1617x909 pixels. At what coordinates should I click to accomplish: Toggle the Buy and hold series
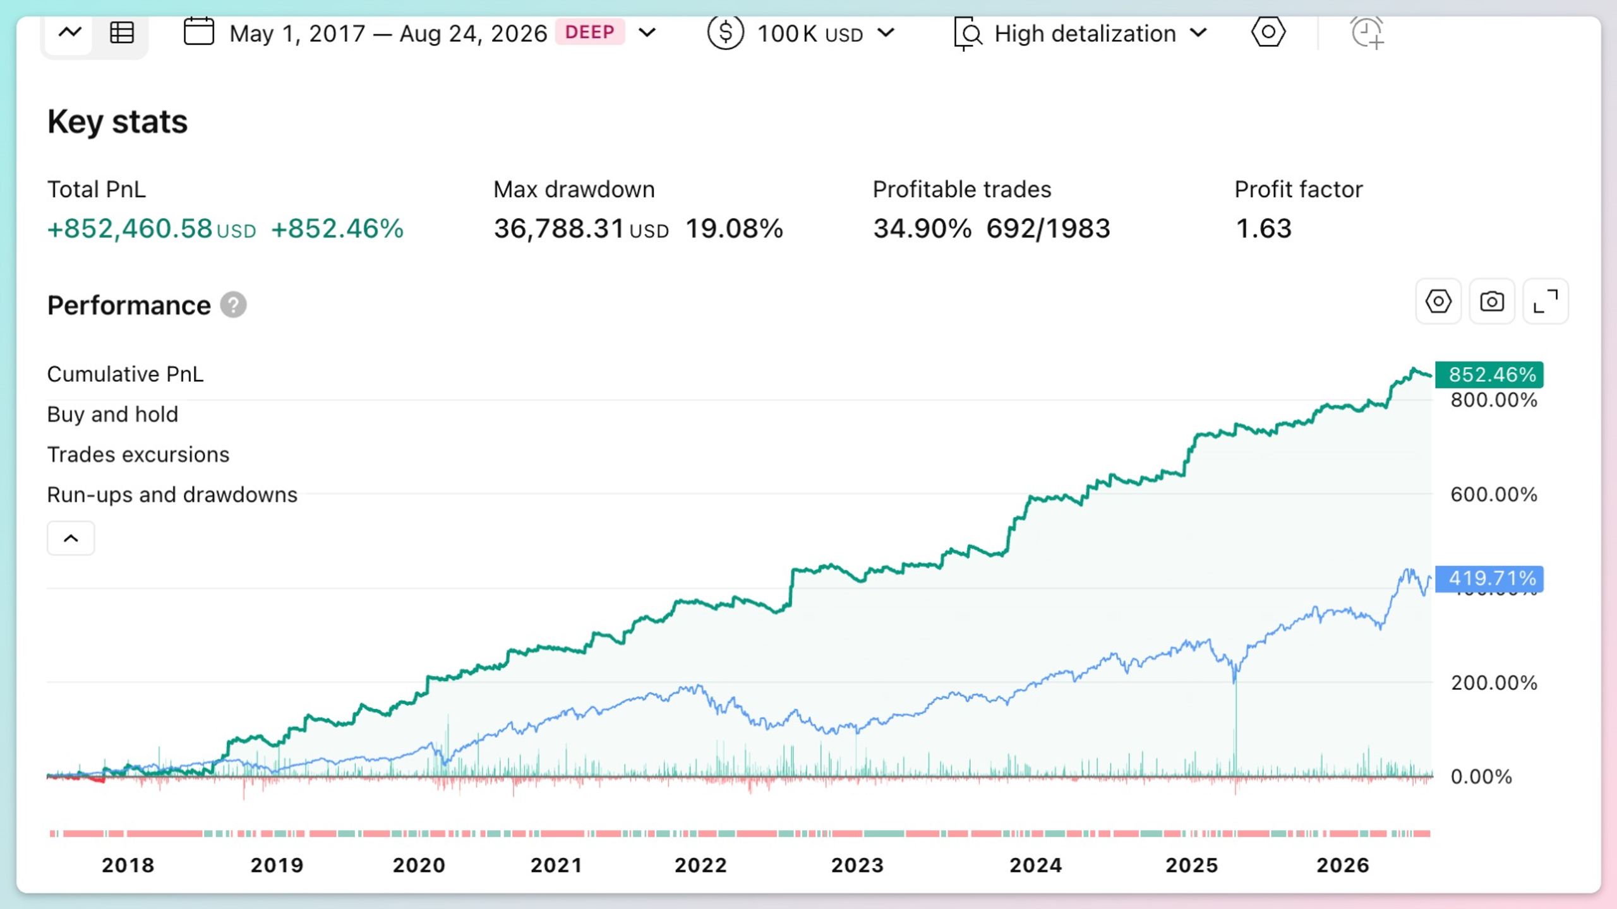click(112, 415)
